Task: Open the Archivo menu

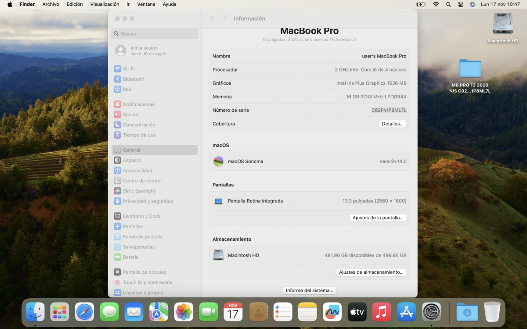Action: [x=51, y=4]
